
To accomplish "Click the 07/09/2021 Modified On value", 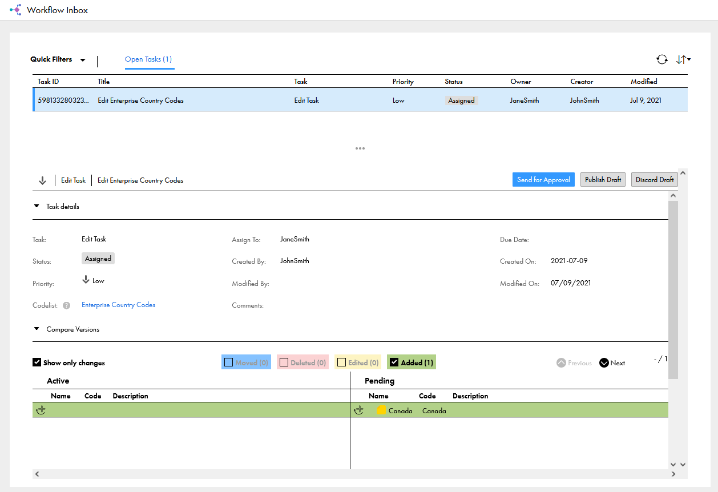I will point(571,283).
